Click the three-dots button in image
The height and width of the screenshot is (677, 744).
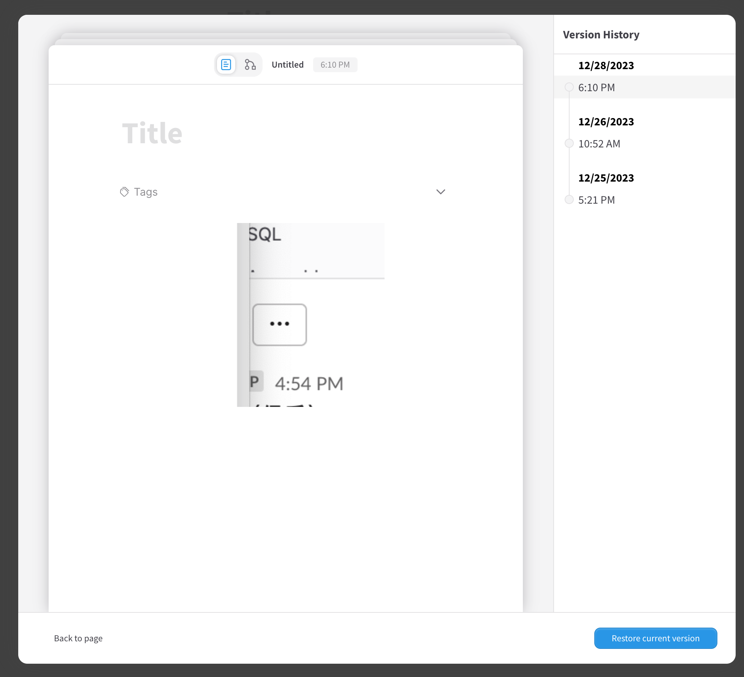280,324
